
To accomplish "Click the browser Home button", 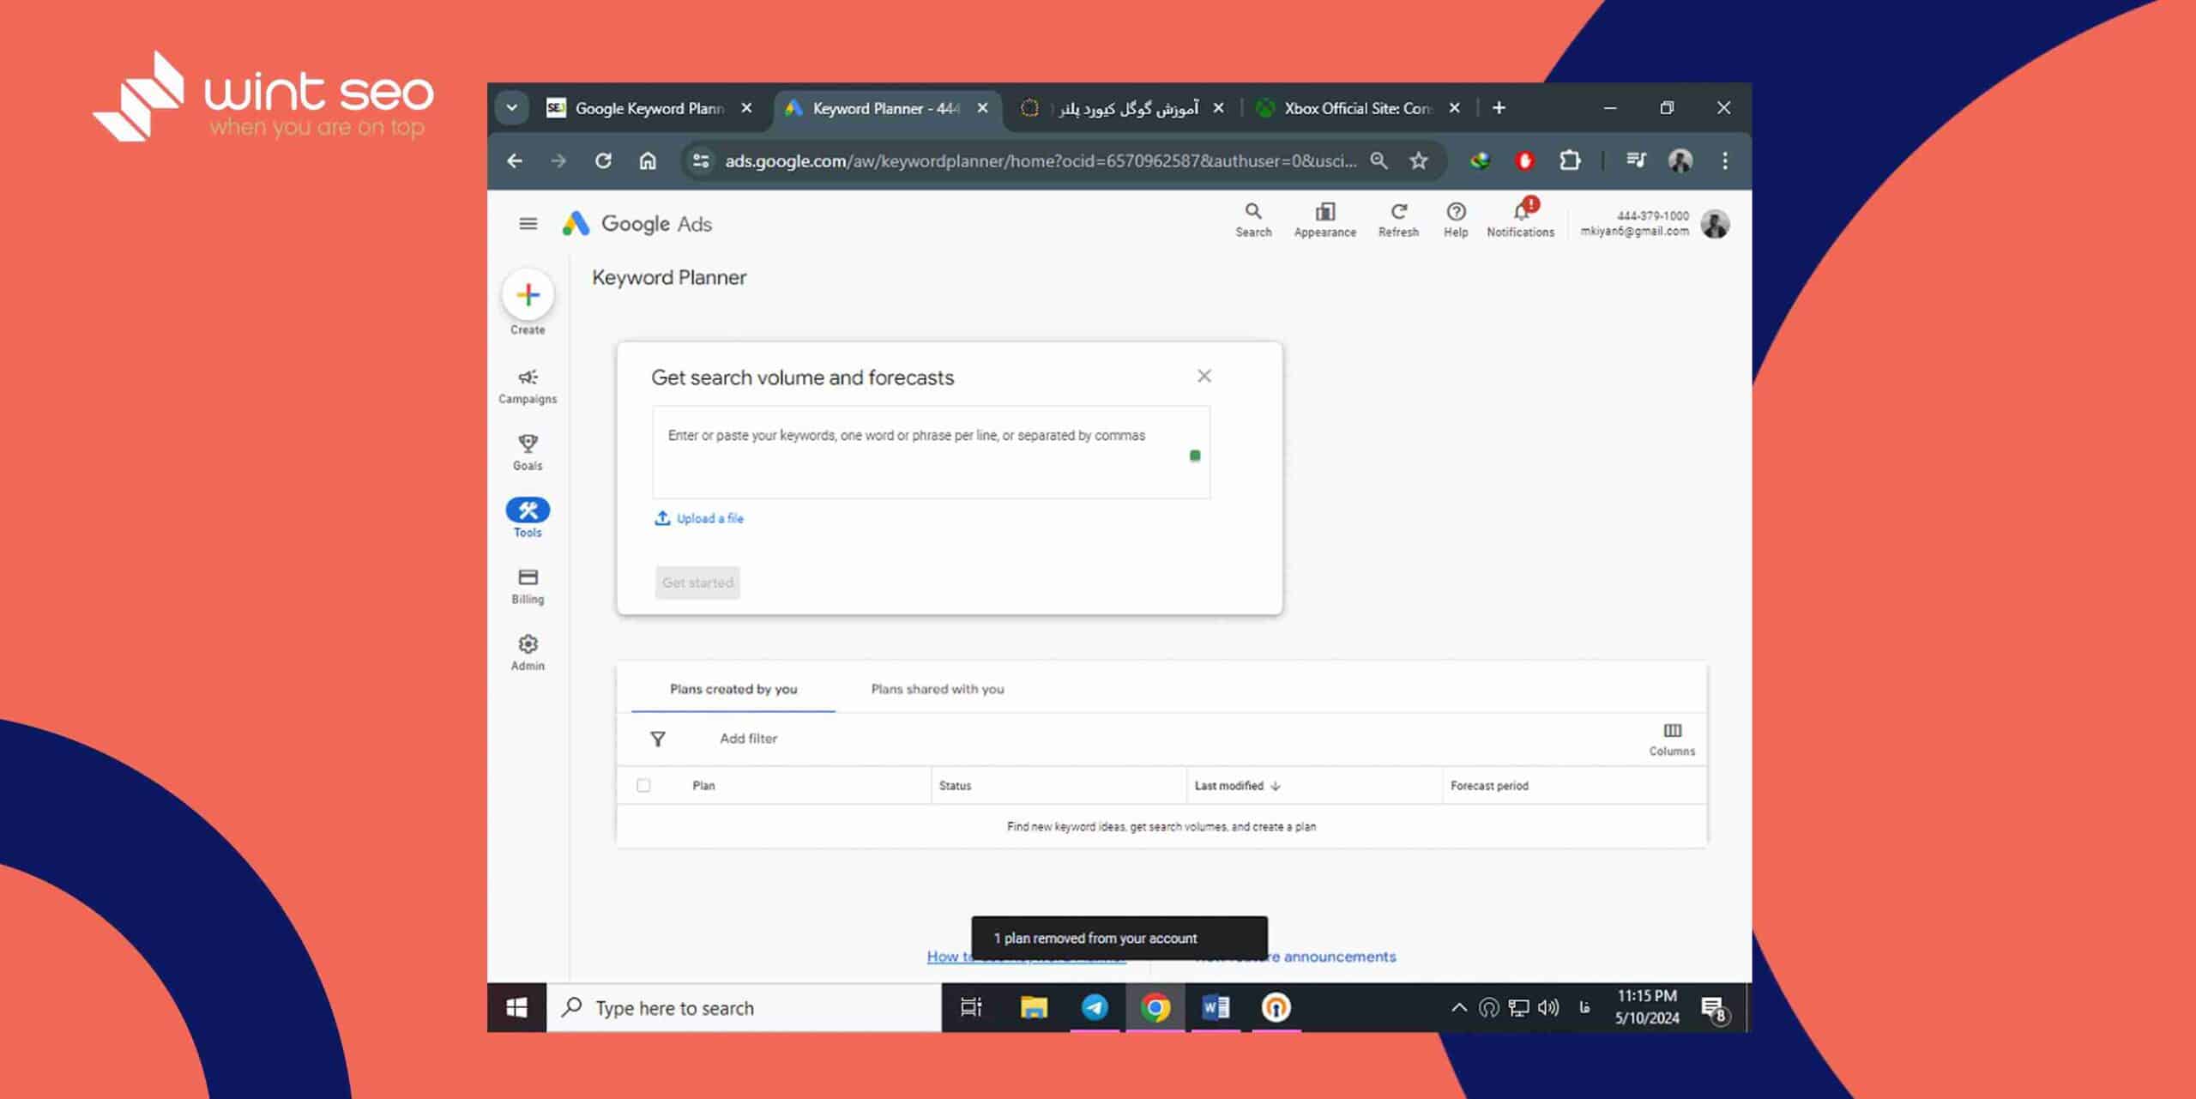I will click(x=648, y=160).
